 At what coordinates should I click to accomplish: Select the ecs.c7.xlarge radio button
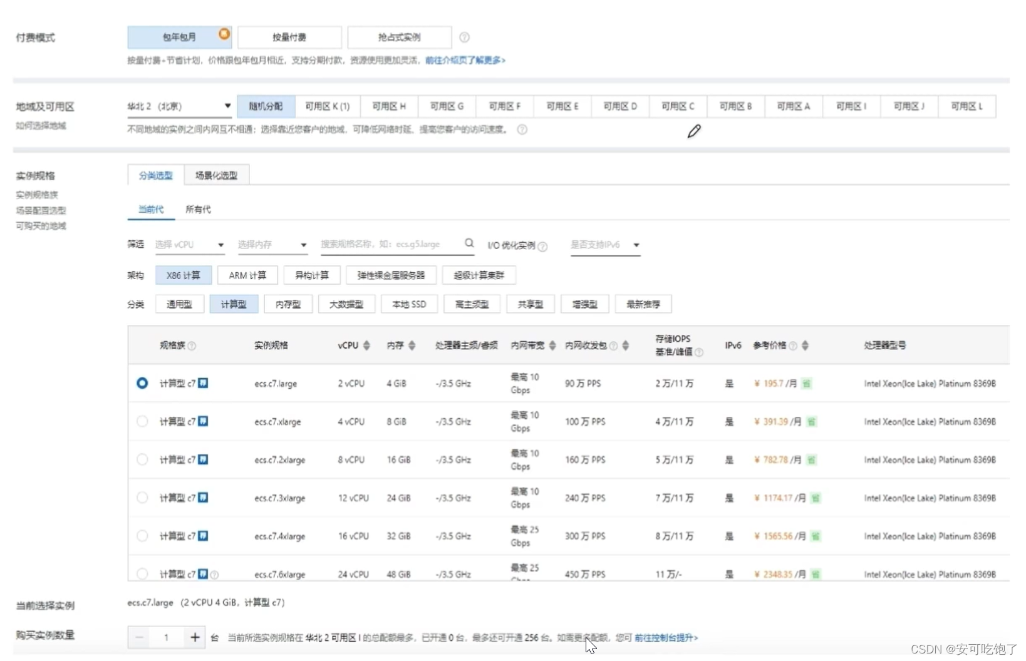click(142, 421)
